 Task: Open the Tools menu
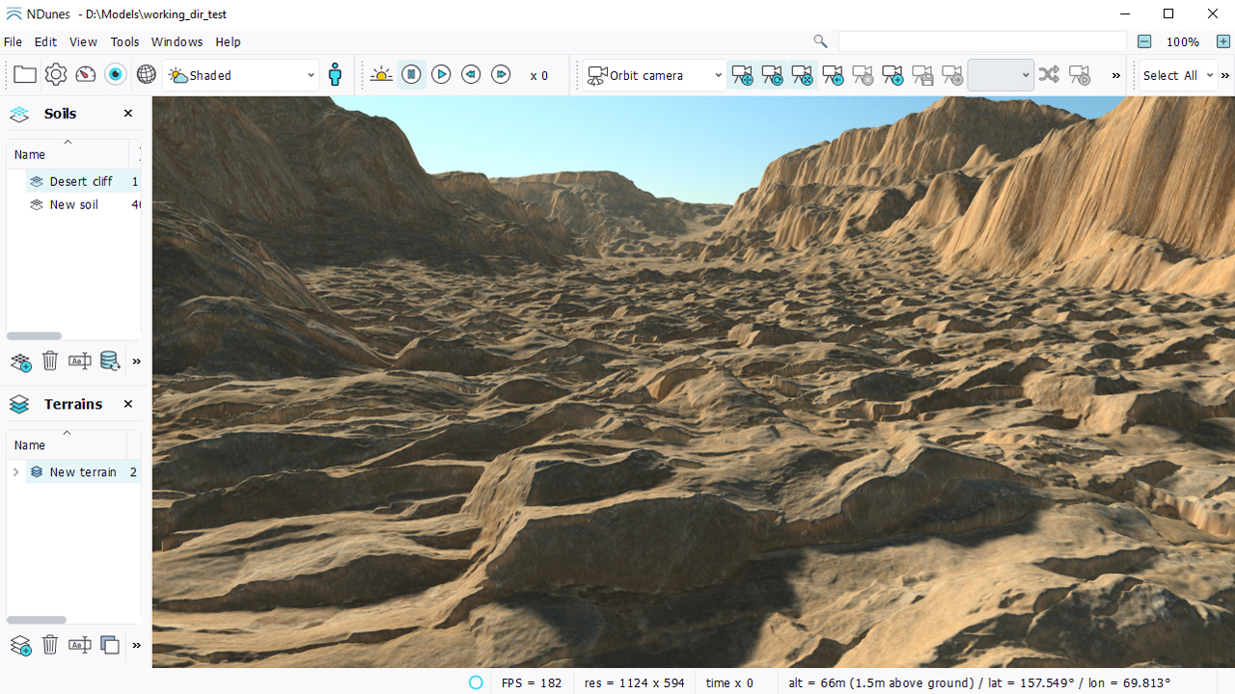124,42
